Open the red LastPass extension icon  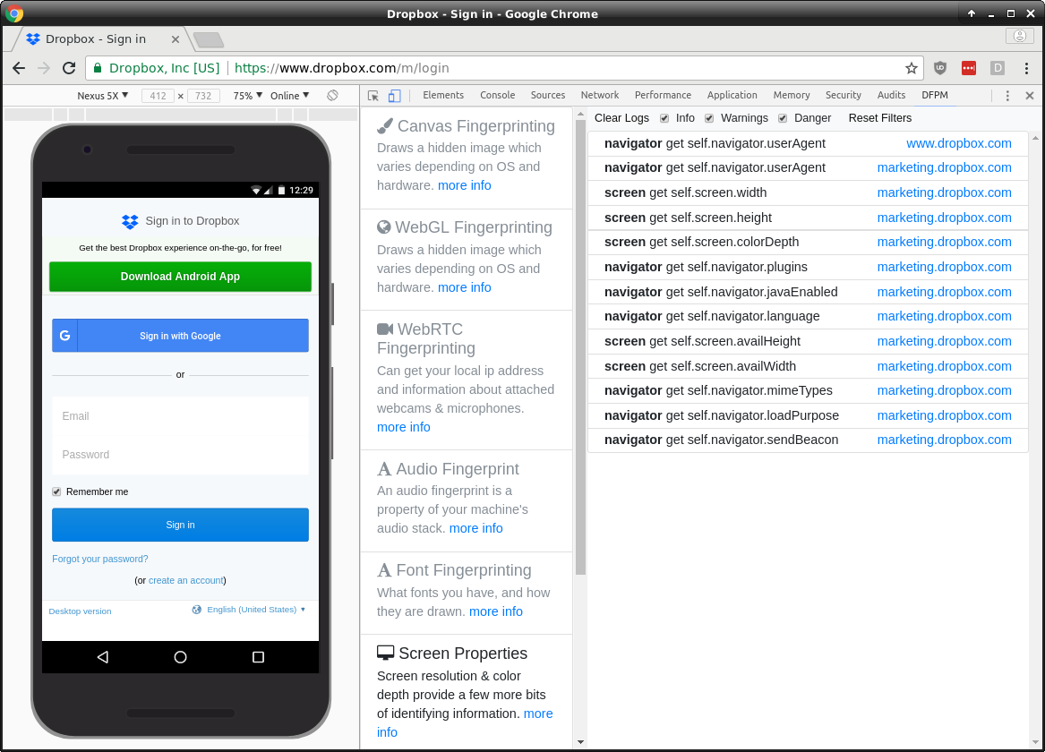(969, 68)
